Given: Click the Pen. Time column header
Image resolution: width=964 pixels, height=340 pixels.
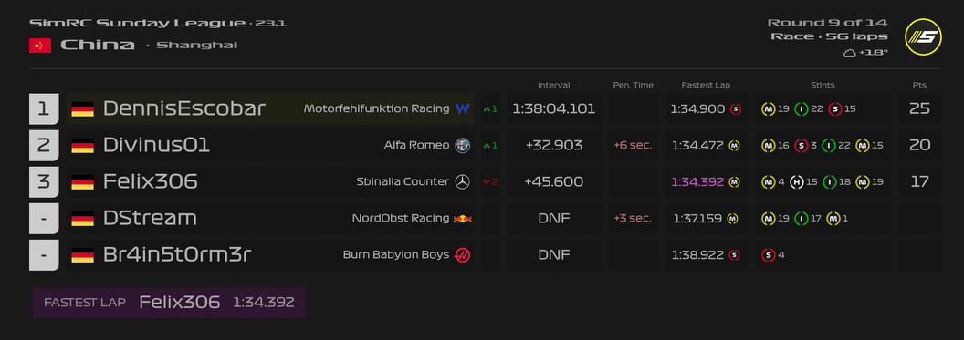Looking at the screenshot, I should pyautogui.click(x=634, y=86).
